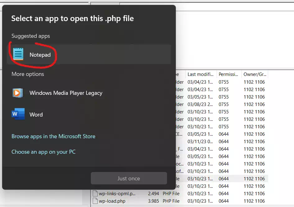This screenshot has width=294, height=207.
Task: Click the Notepad label text
Action: click(x=40, y=55)
